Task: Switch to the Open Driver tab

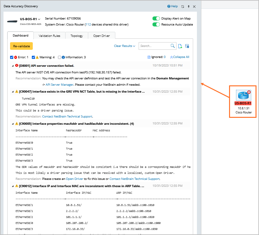Action: [101, 36]
